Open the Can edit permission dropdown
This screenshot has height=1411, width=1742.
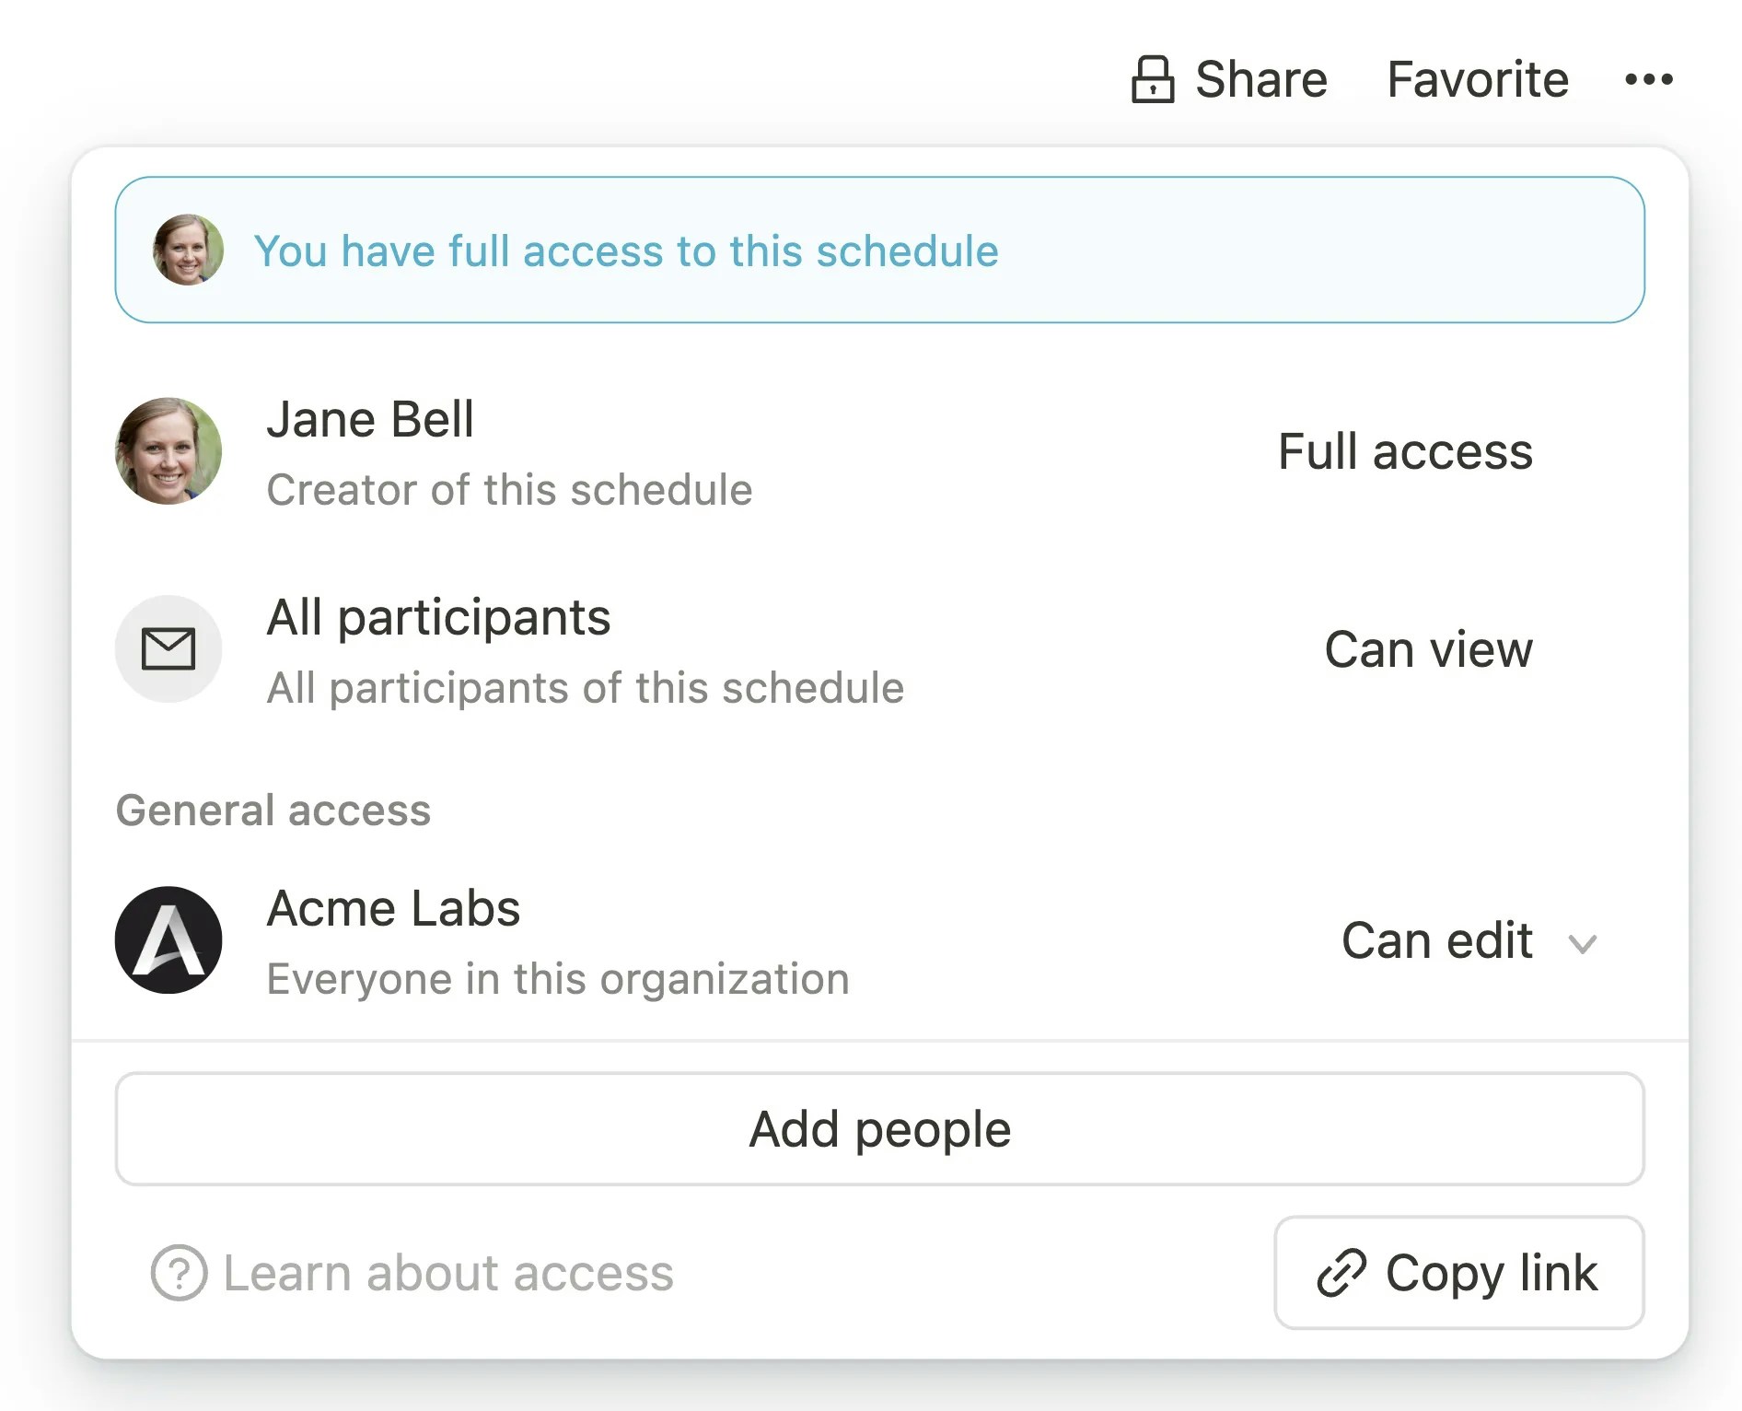(x=1437, y=941)
